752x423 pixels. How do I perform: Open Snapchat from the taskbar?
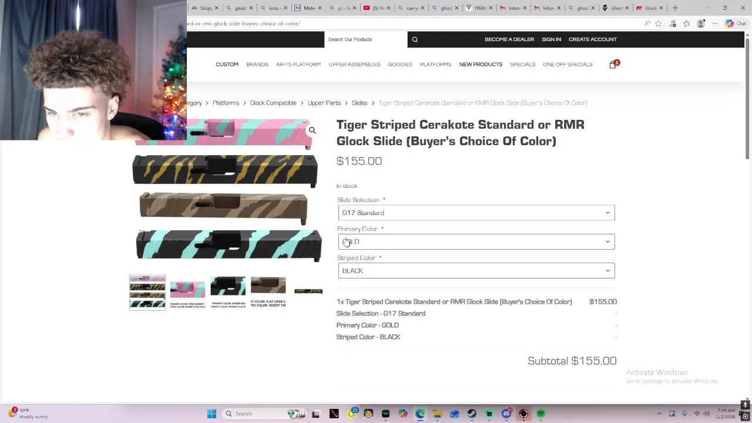351,414
